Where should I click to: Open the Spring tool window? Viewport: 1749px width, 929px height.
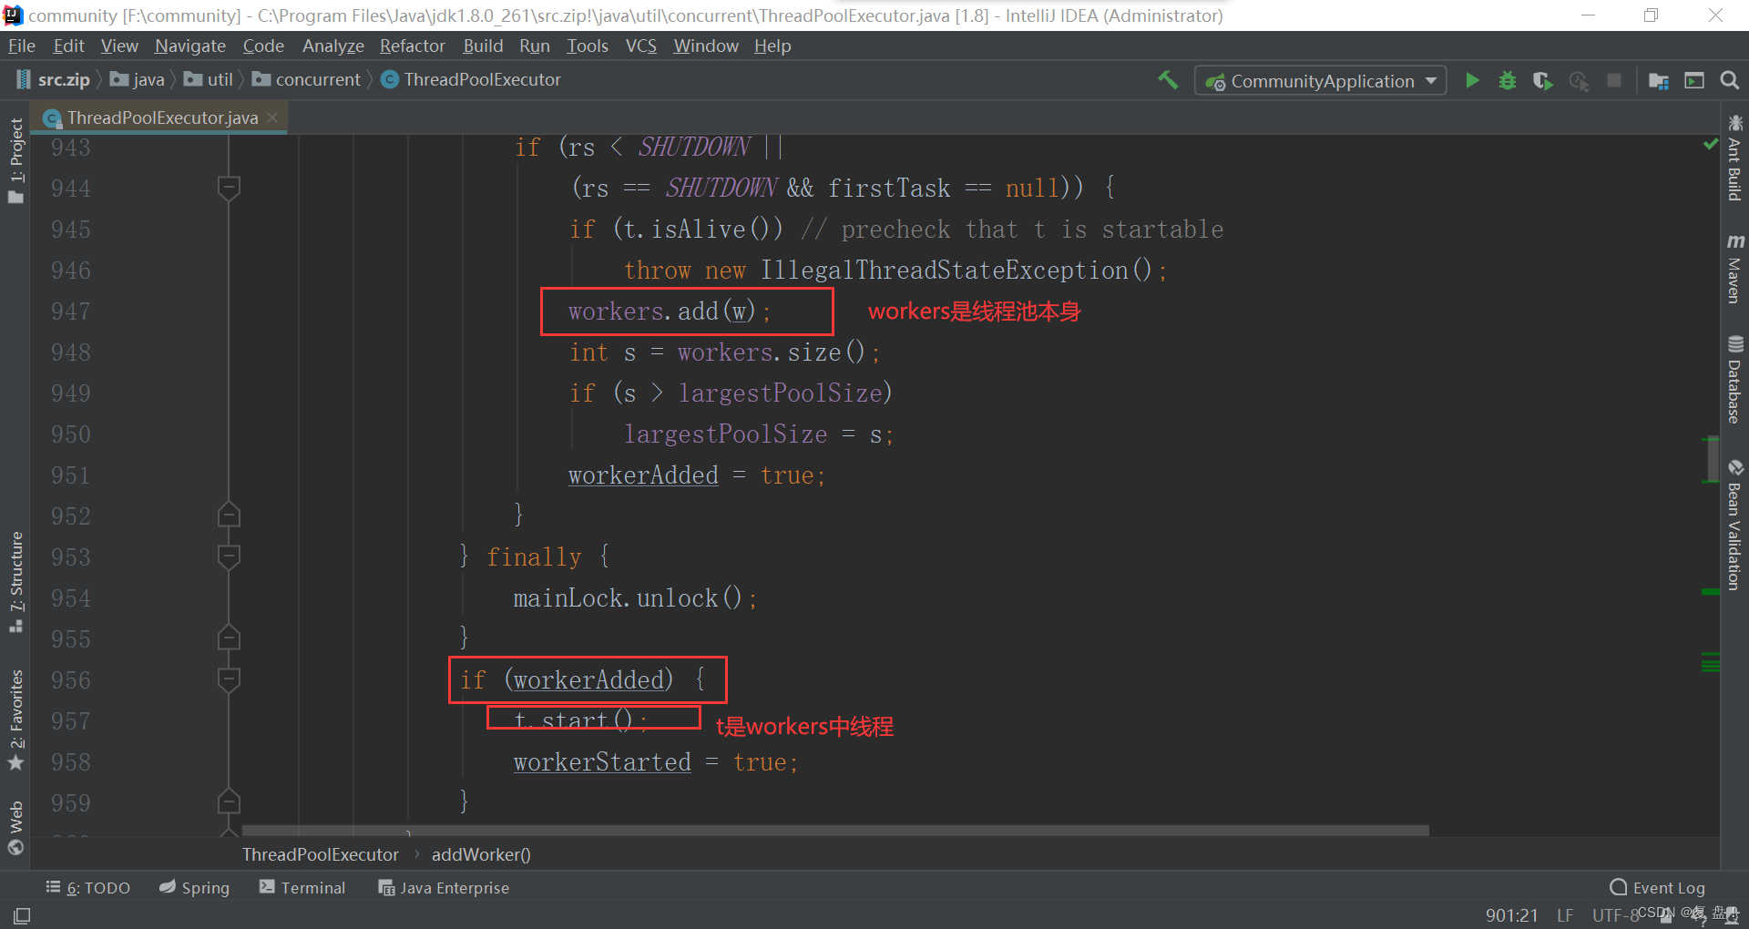point(194,887)
